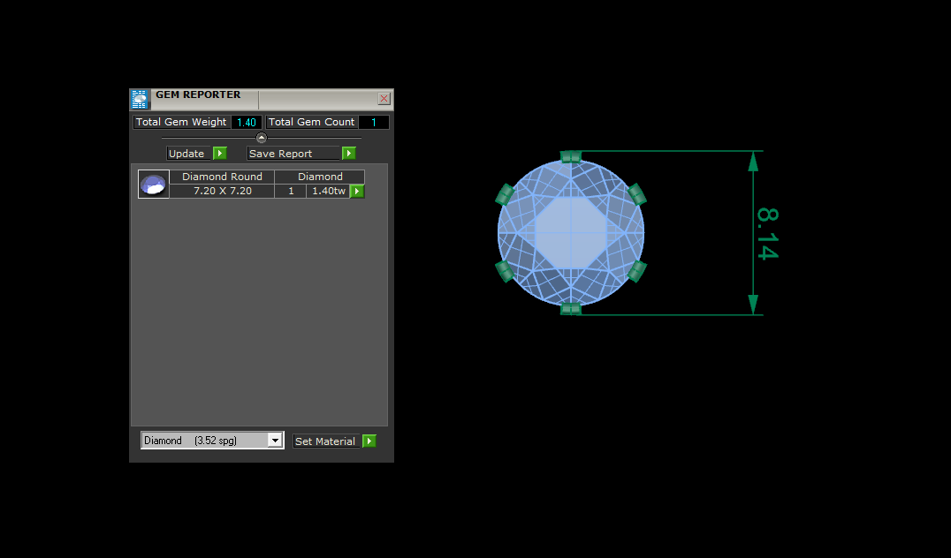Click the 8.14 dimension text

(767, 233)
